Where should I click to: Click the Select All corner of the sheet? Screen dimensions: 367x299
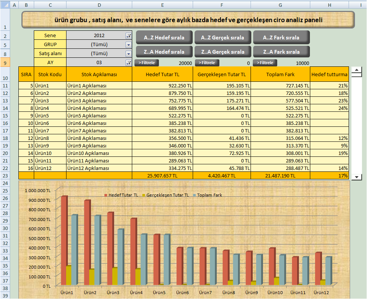tap(5, 5)
